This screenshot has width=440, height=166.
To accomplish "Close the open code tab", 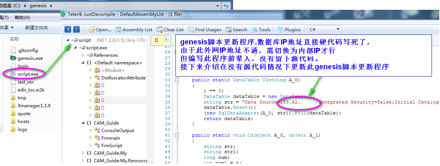I will tap(166, 39).
